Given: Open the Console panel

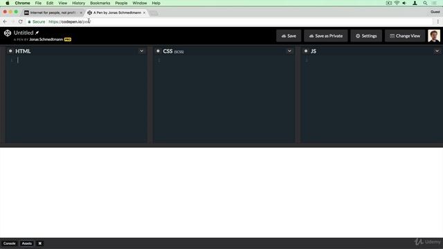Looking at the screenshot, I should (x=9, y=243).
